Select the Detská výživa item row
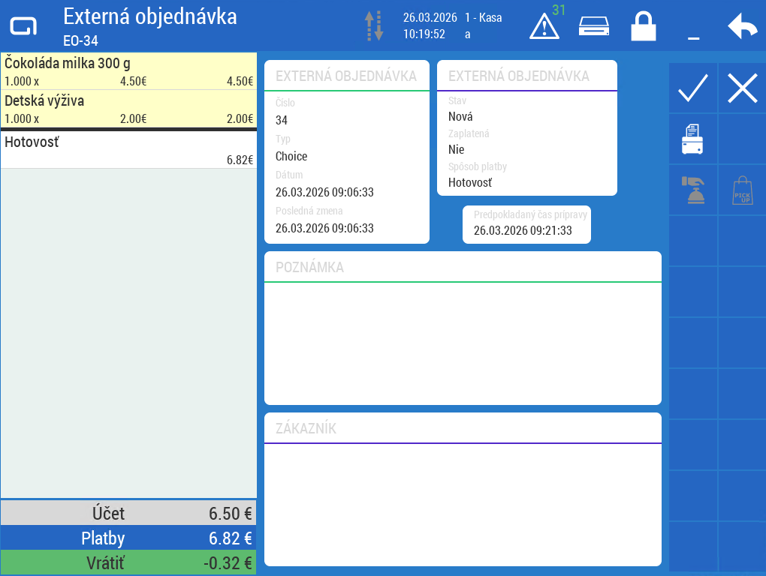The height and width of the screenshot is (576, 766). tap(128, 109)
